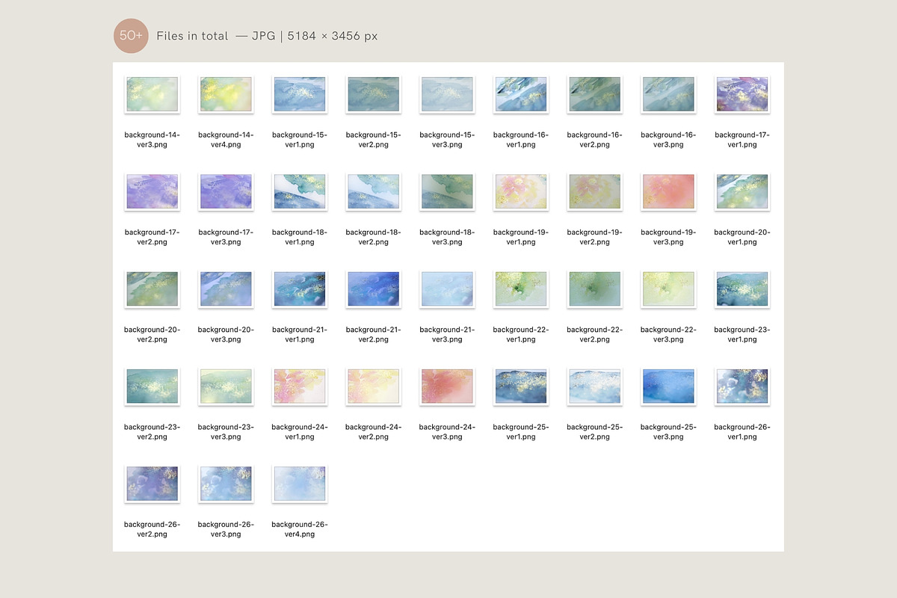The width and height of the screenshot is (897, 598).
Task: Click the file name background-18-ver3.png
Action: tap(447, 237)
